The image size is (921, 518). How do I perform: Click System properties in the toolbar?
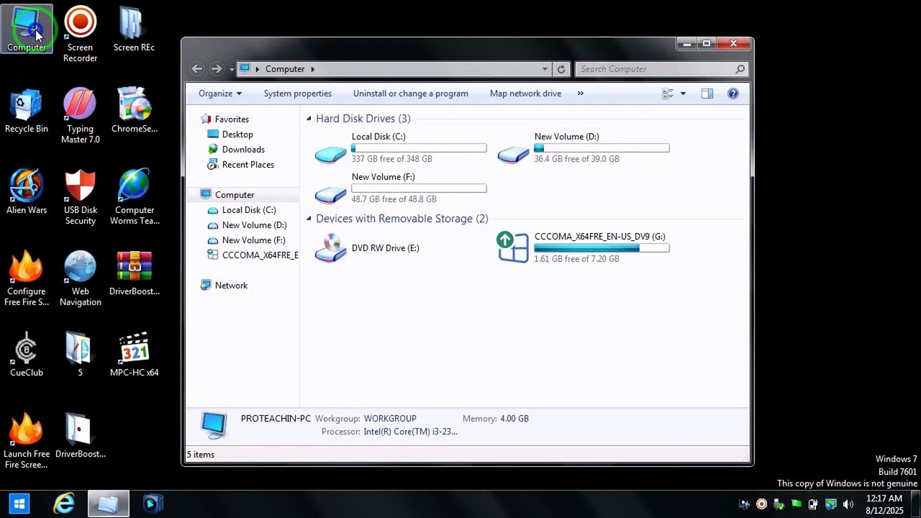298,94
